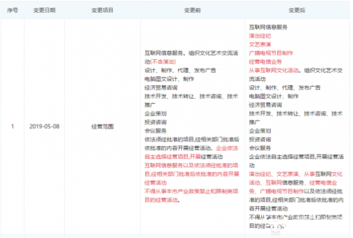The image size is (353, 238).
Task: Select the row number 1 cell
Action: click(13, 126)
